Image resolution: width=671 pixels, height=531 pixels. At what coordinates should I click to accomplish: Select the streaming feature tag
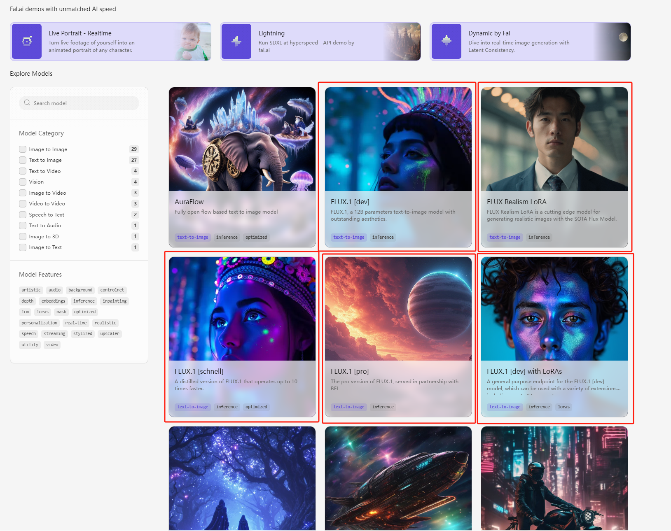55,334
